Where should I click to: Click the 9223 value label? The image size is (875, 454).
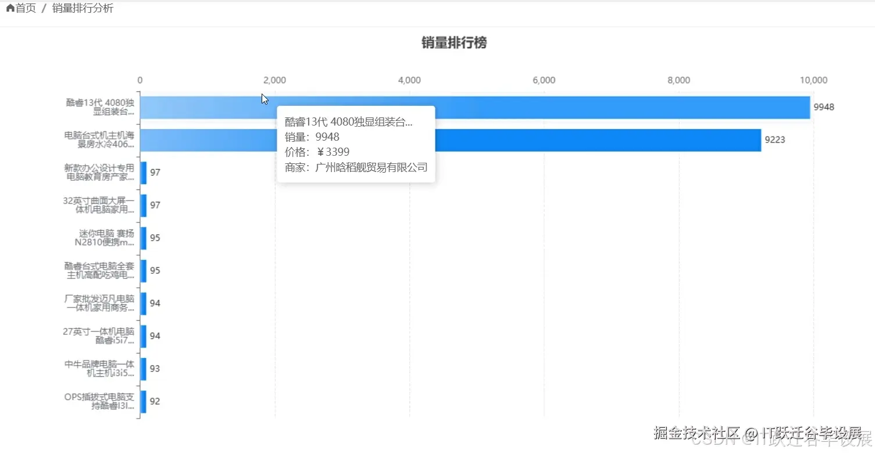click(775, 140)
